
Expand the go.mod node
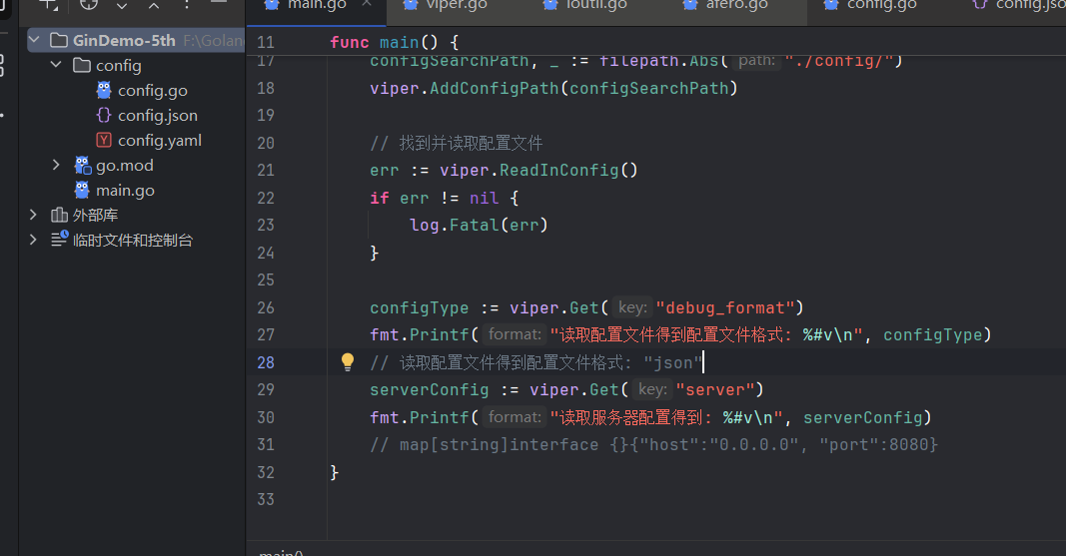point(57,165)
